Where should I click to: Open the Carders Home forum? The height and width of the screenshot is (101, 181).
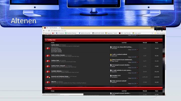click(x=55, y=45)
